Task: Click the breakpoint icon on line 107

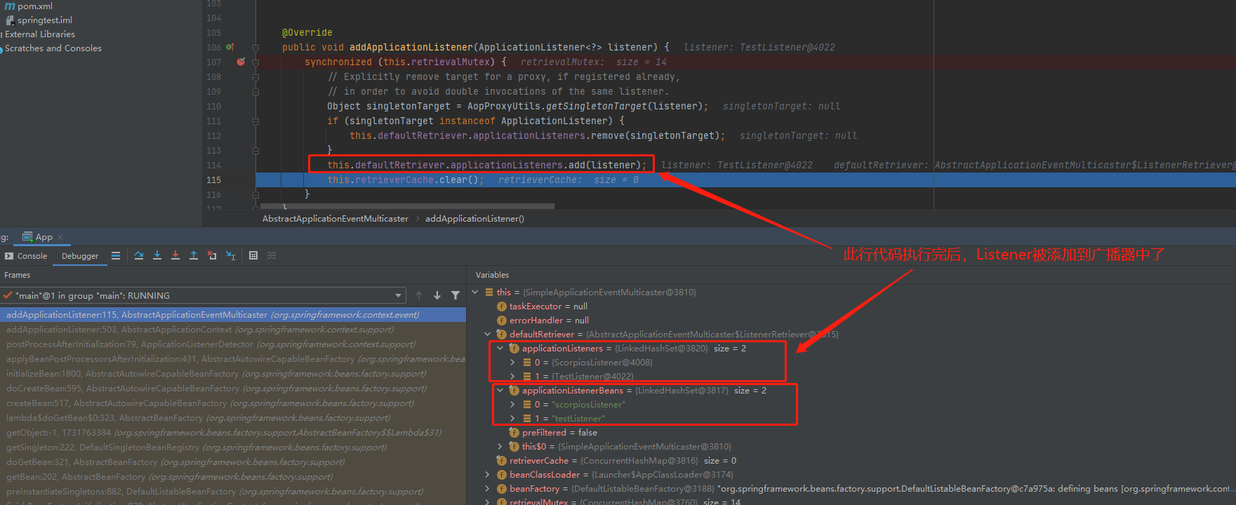Action: [x=241, y=62]
